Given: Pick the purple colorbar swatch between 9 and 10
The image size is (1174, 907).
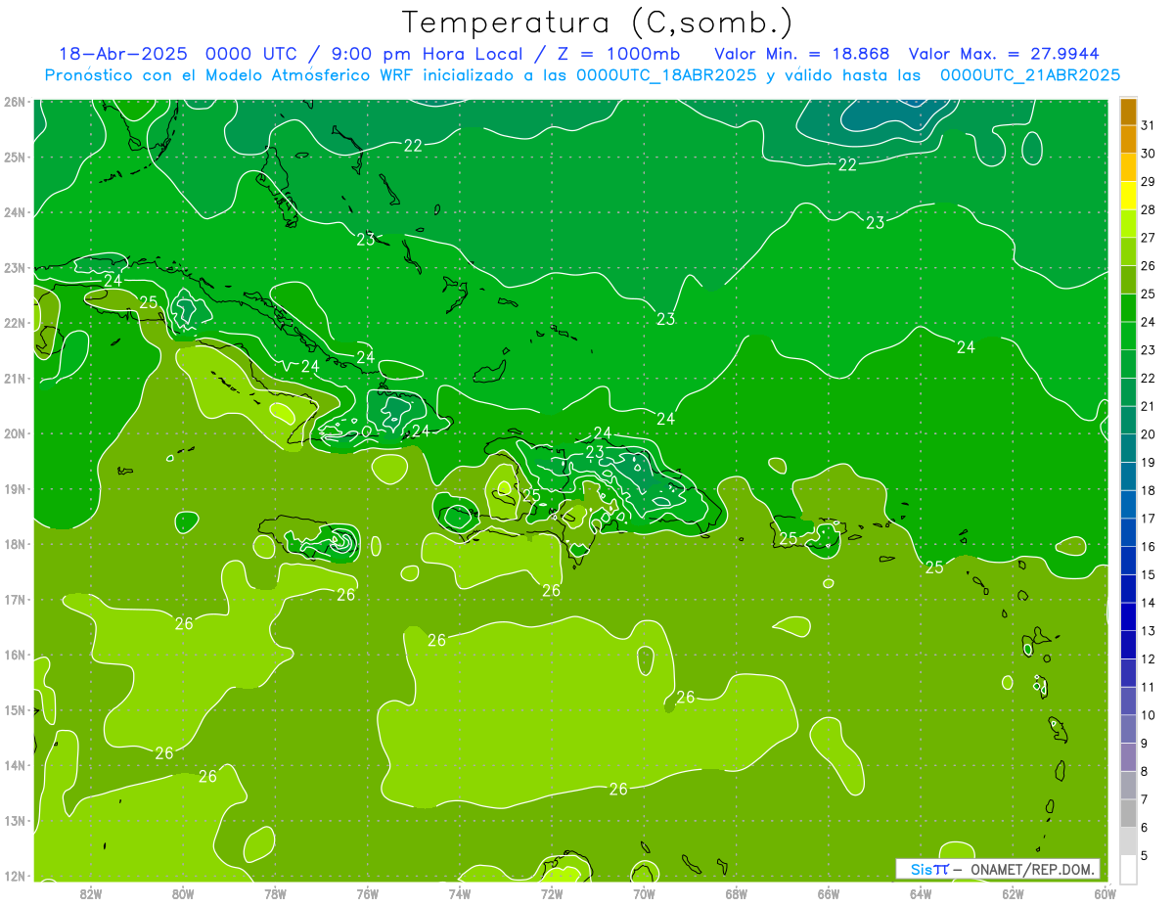Looking at the screenshot, I should (x=1128, y=729).
